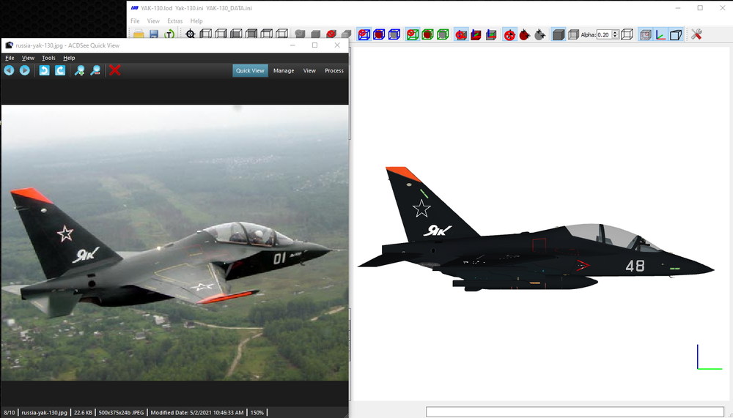
Task: Toggle solid shaded cube render mode
Action: (x=558, y=34)
